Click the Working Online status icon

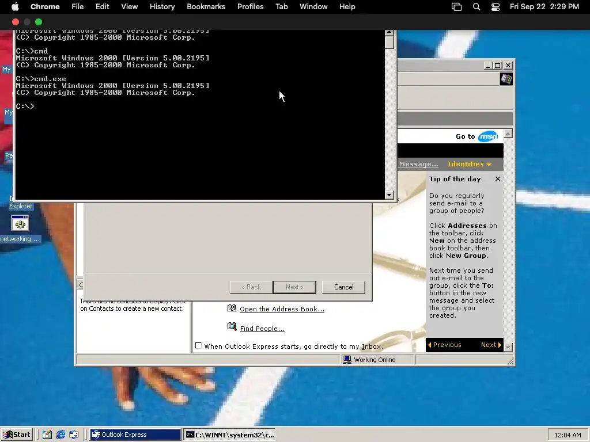[x=347, y=360]
